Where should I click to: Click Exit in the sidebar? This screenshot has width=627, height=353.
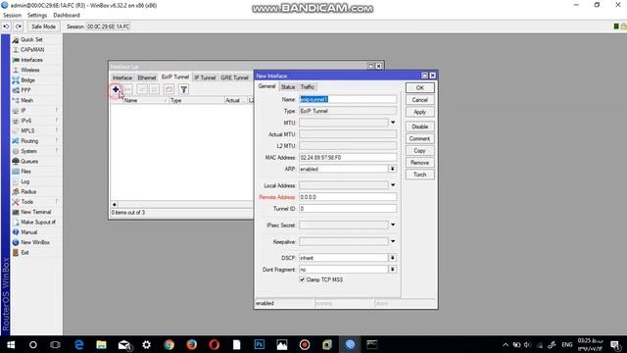[24, 253]
